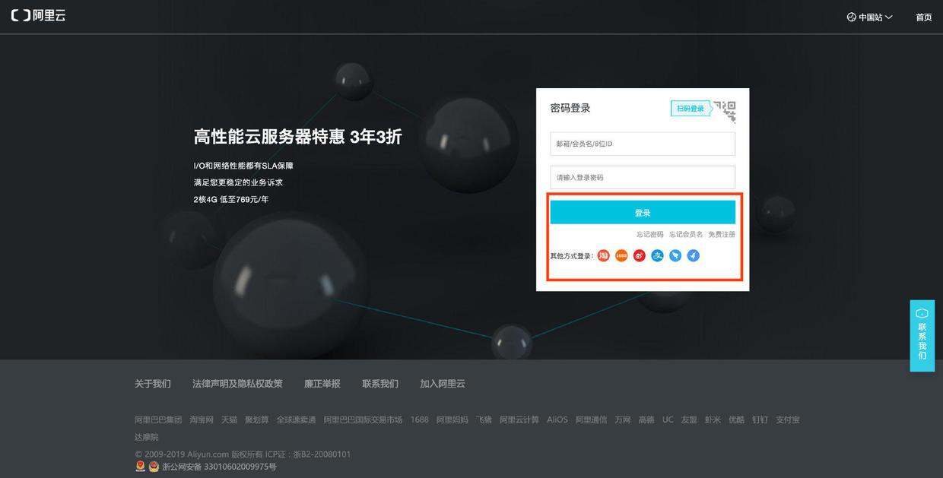Click 阿里通信 in footer
Viewport: 943px width, 478px height.
[592, 419]
